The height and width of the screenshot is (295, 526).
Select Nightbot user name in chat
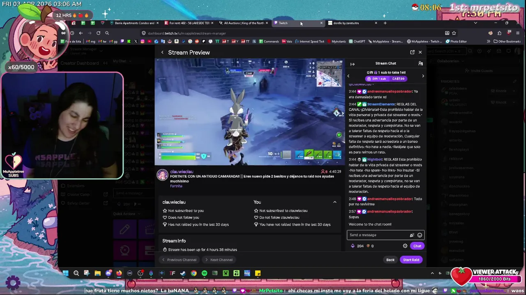[374, 159]
